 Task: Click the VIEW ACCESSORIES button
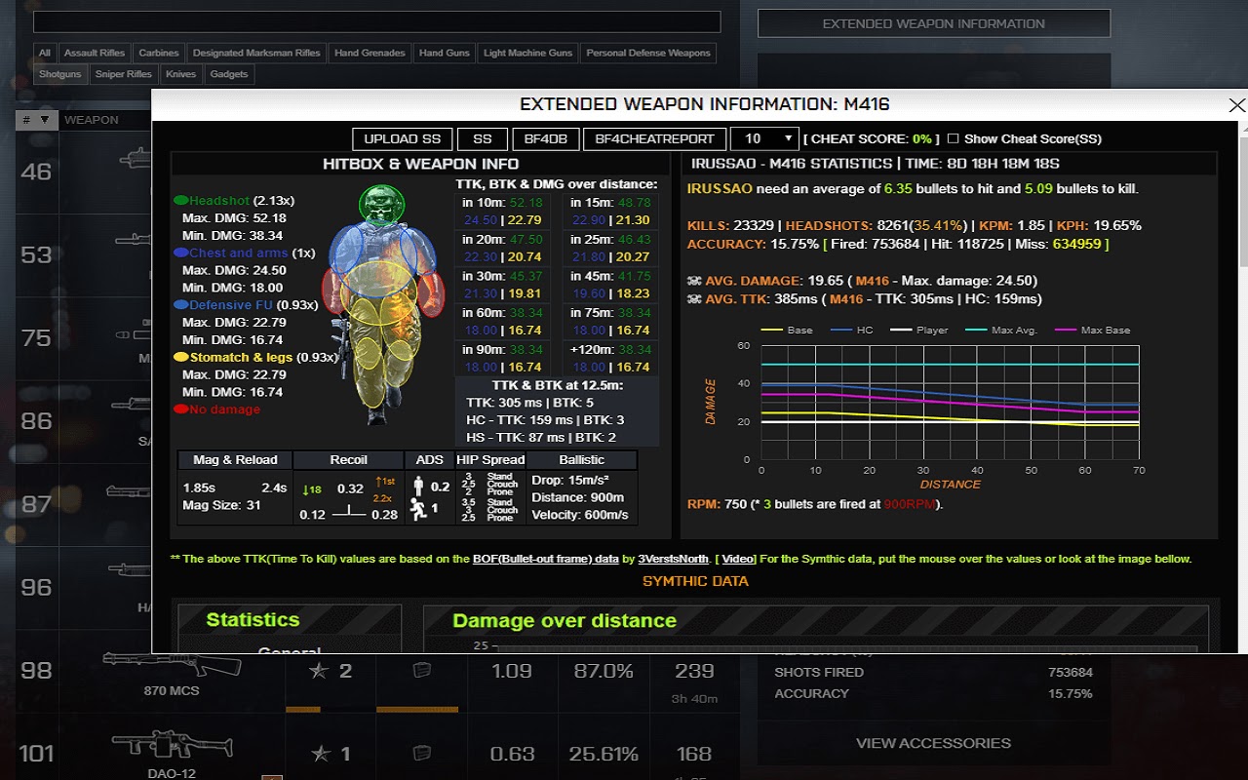tap(933, 743)
